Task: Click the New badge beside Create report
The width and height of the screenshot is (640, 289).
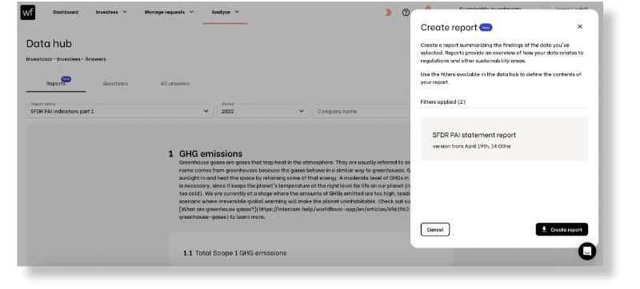Action: [x=486, y=27]
